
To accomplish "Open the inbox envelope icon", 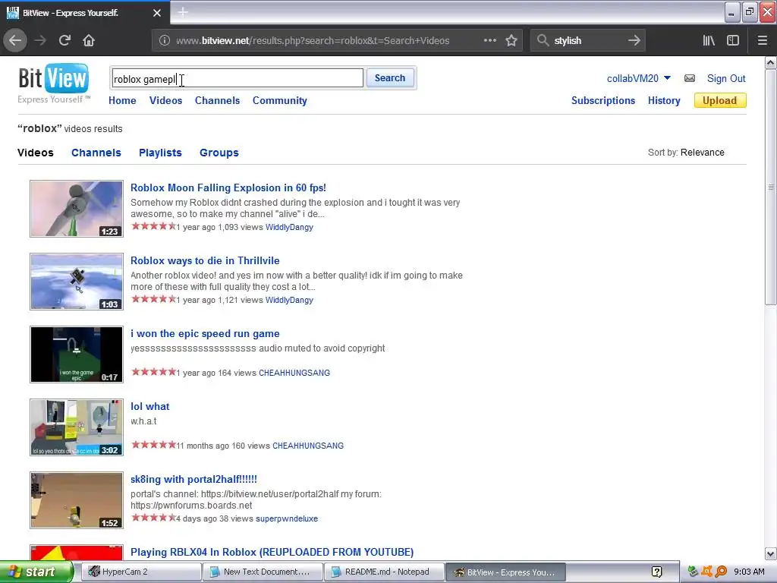I will click(x=689, y=78).
